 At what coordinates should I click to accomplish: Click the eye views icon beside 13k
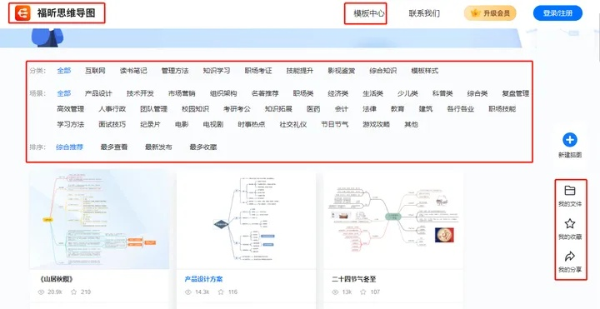click(335, 292)
